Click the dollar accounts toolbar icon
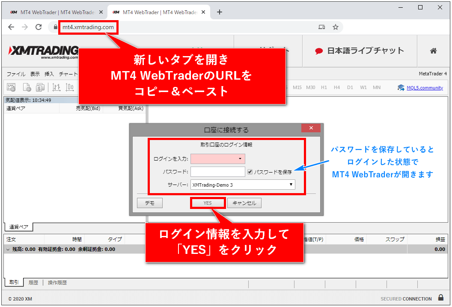452x307 pixels. [40, 87]
